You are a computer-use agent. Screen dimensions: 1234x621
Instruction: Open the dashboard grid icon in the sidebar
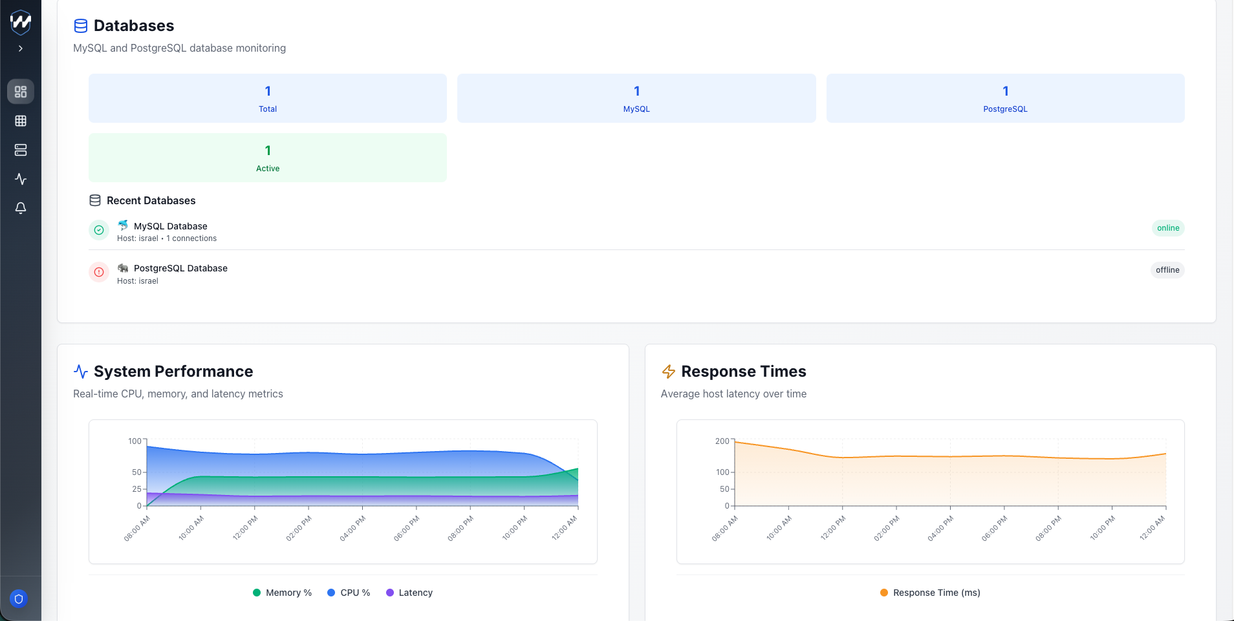point(21,92)
